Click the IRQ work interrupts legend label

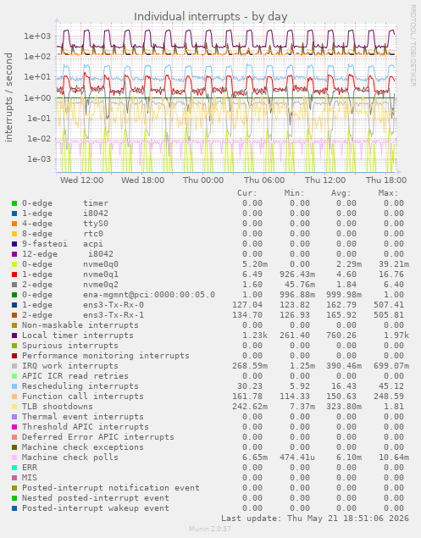pos(70,366)
